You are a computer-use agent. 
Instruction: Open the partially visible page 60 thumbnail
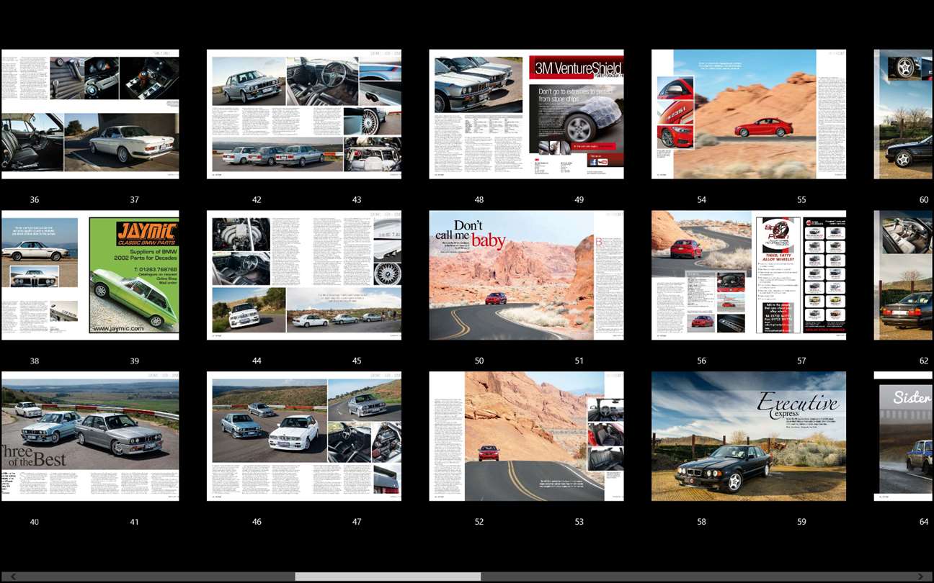904,114
